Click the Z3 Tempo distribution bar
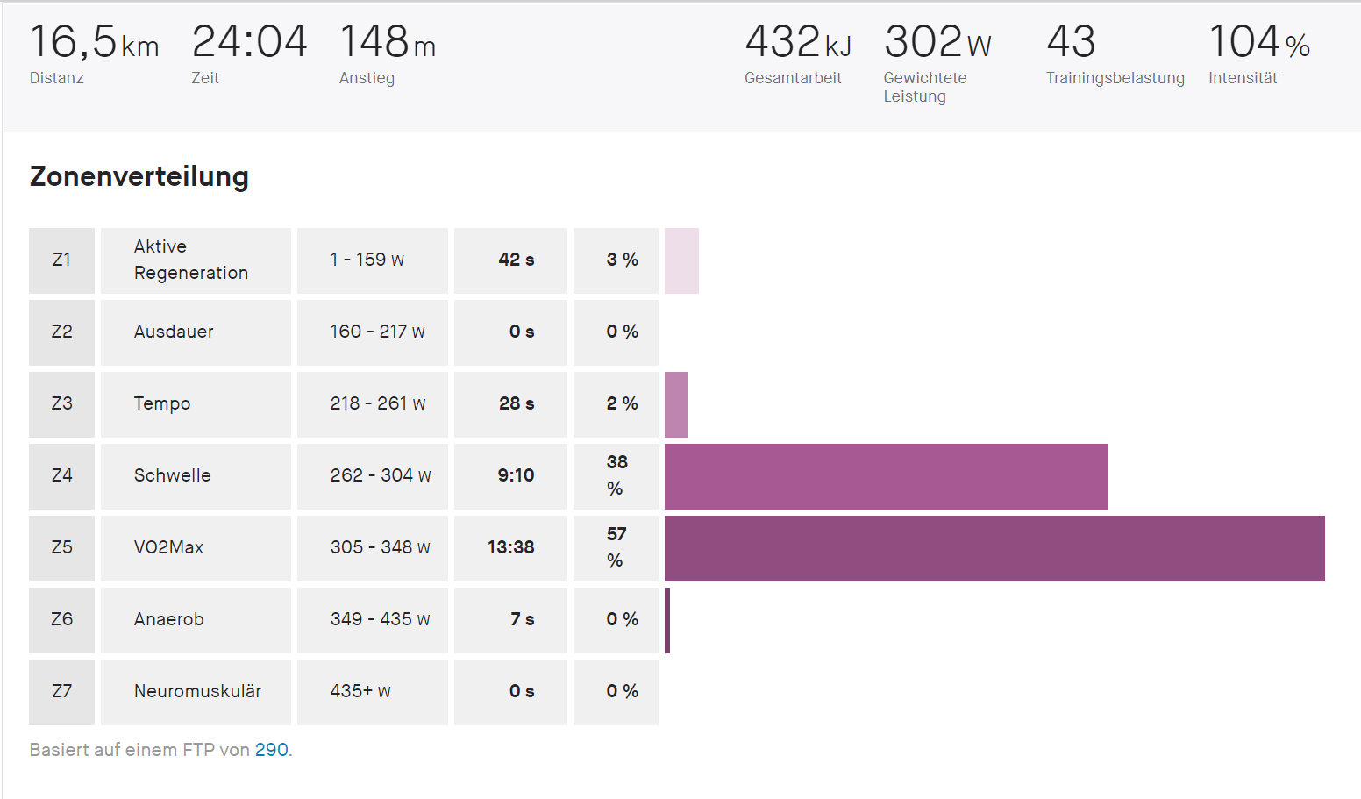Viewport: 1361px width, 799px height. point(676,405)
